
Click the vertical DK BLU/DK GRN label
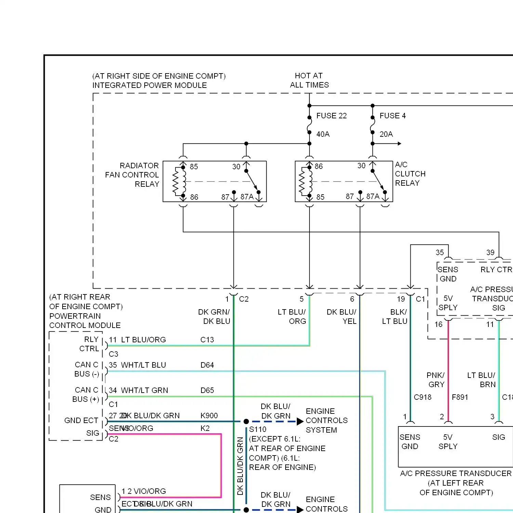click(x=240, y=466)
